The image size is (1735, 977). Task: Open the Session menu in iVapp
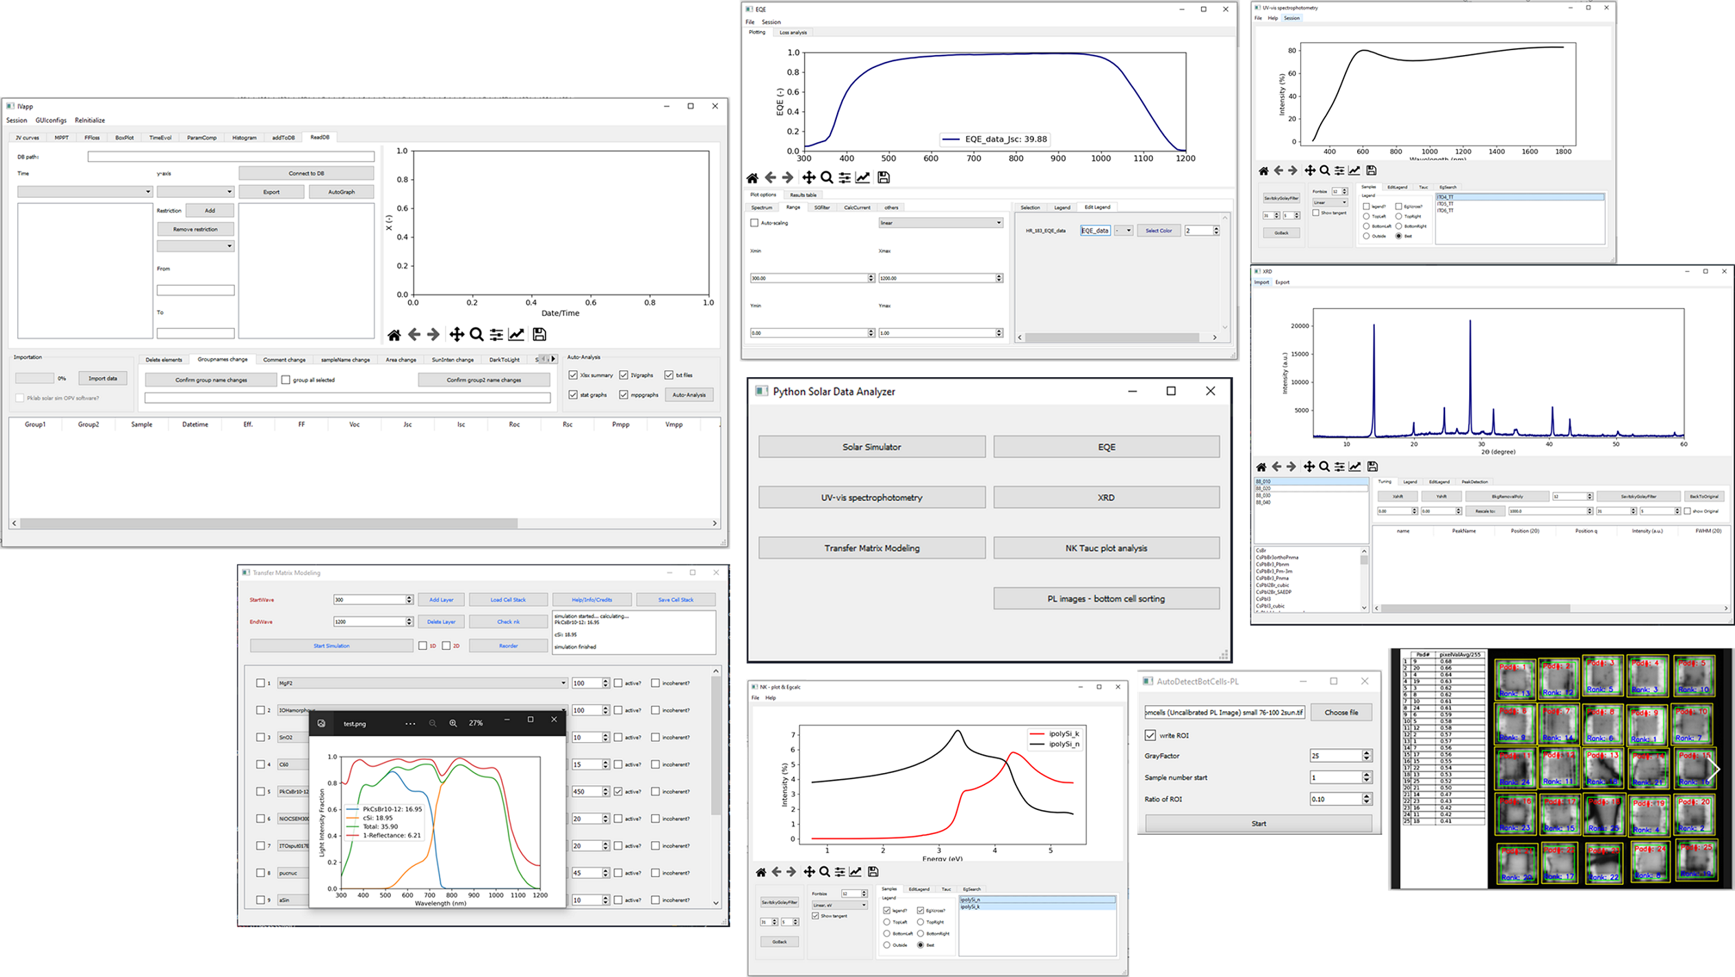(x=16, y=120)
